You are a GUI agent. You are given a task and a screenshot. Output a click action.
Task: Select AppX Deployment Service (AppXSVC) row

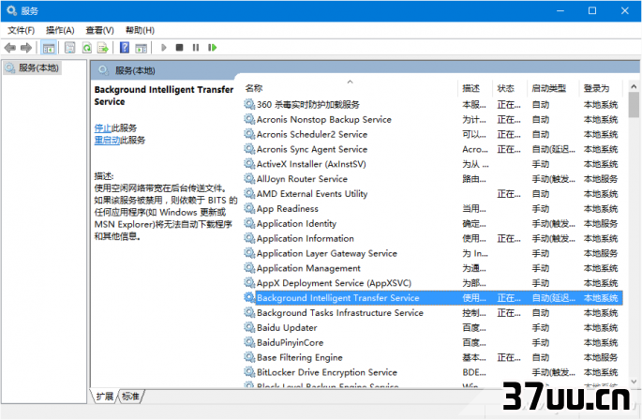pyautogui.click(x=433, y=283)
